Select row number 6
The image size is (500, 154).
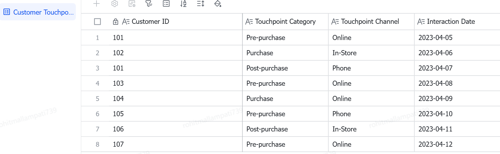click(97, 114)
